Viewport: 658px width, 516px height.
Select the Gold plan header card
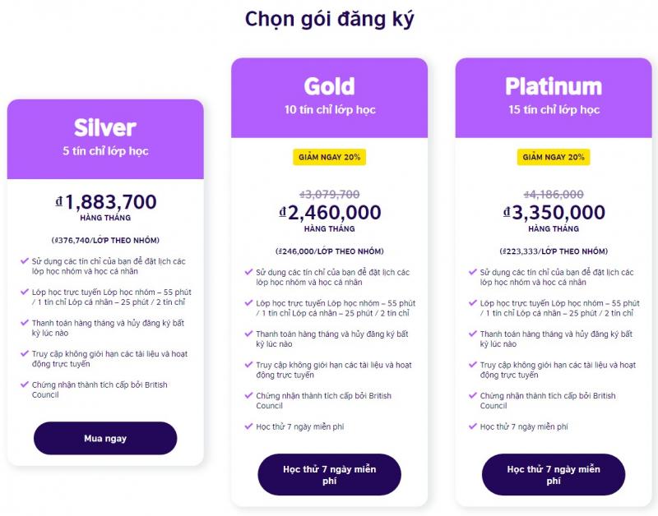coord(330,98)
